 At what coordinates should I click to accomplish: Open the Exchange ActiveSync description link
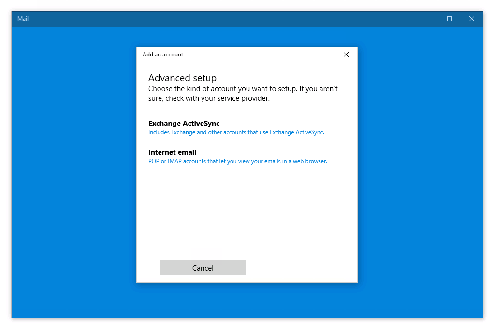tap(236, 133)
